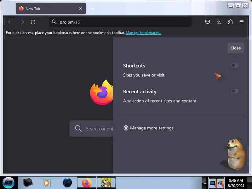Viewport: 252px width, 189px height.
Task: Click the Shortcuts heading text
Action: 134,66
